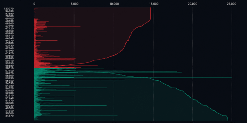Click the 87680 price label
The image size is (247, 123).
9,14
